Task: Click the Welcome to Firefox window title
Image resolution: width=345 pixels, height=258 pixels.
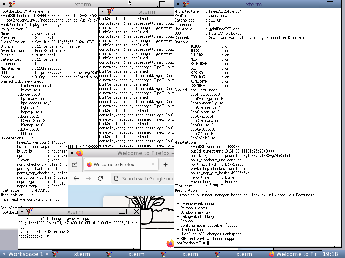Action: [x=145, y=153]
